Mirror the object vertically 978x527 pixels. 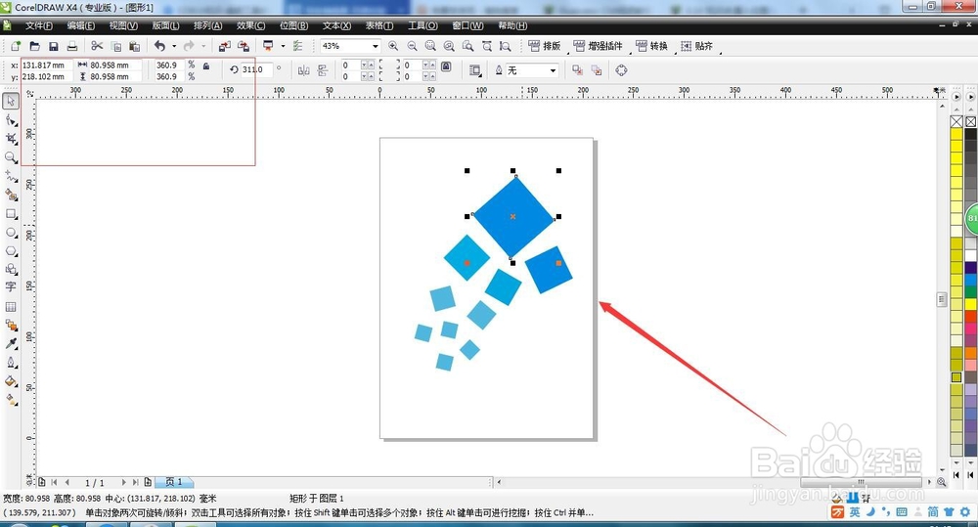point(323,70)
